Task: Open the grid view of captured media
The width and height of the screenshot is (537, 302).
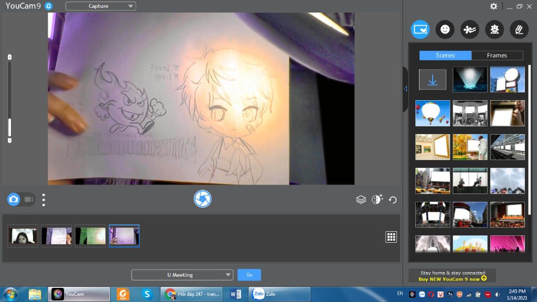Action: (391, 236)
